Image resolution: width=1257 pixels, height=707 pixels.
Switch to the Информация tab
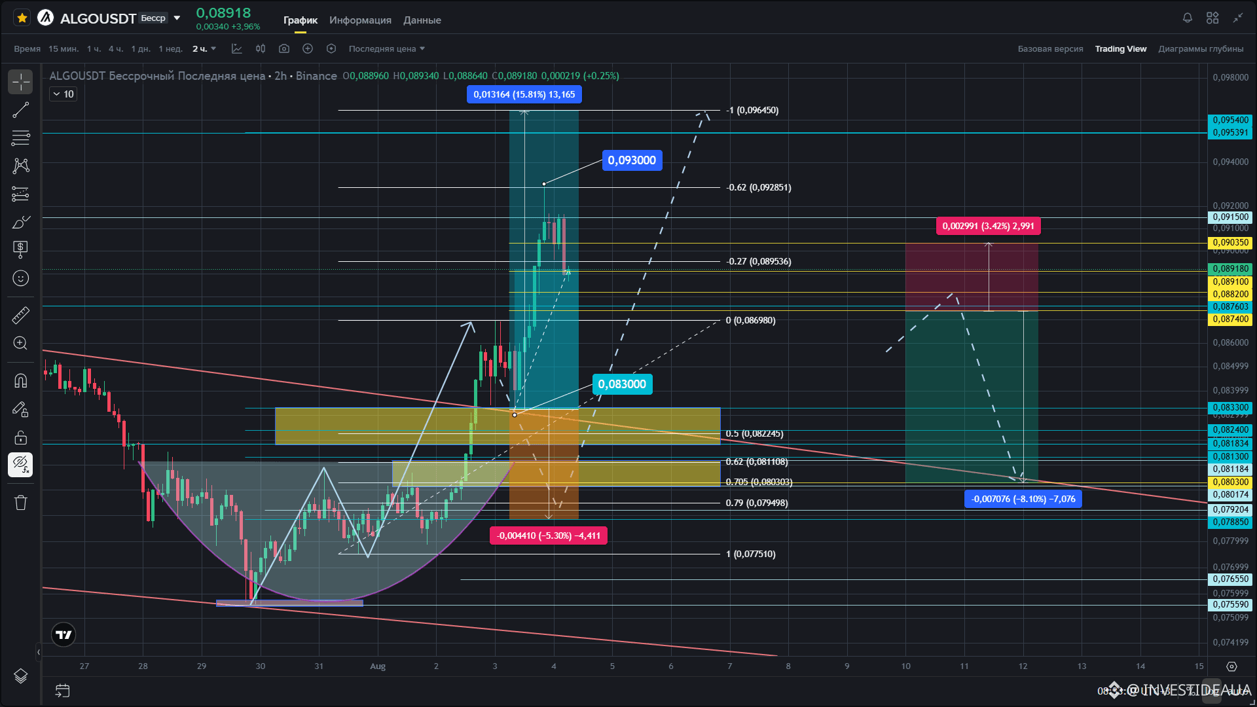360,20
